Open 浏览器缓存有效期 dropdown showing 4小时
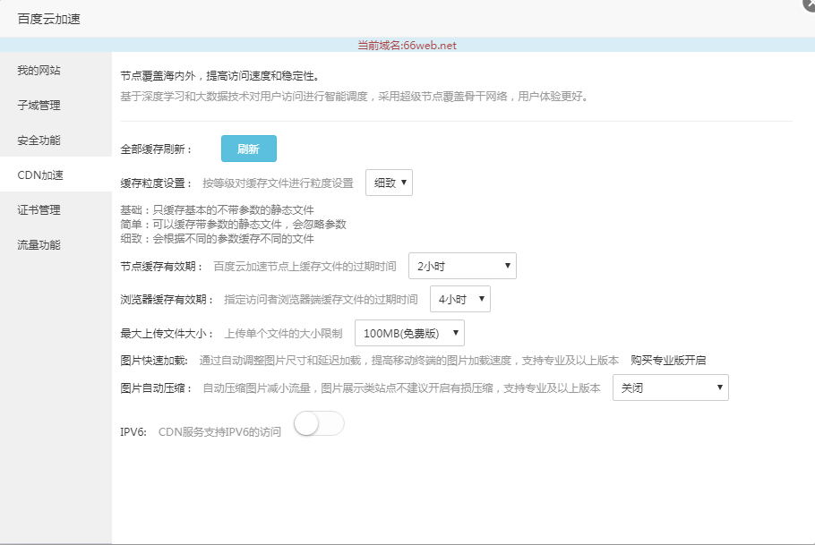The width and height of the screenshot is (815, 545). pos(460,299)
